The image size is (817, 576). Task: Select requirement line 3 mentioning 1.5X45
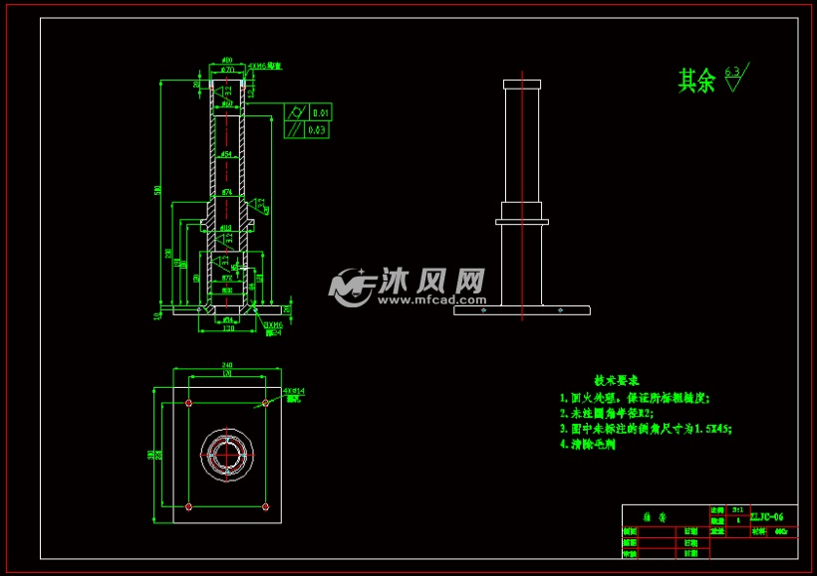coord(646,429)
